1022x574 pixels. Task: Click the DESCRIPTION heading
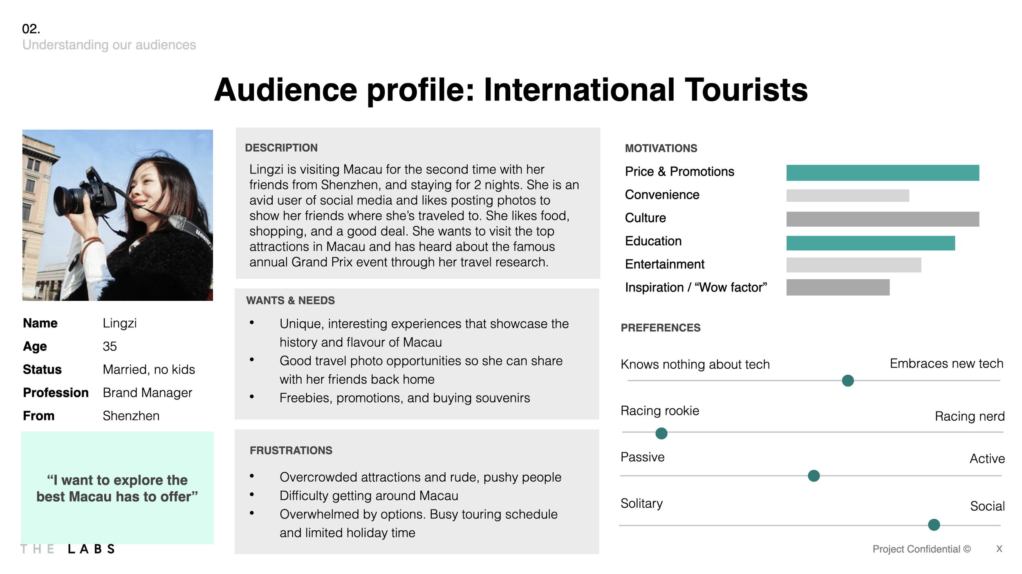[281, 148]
